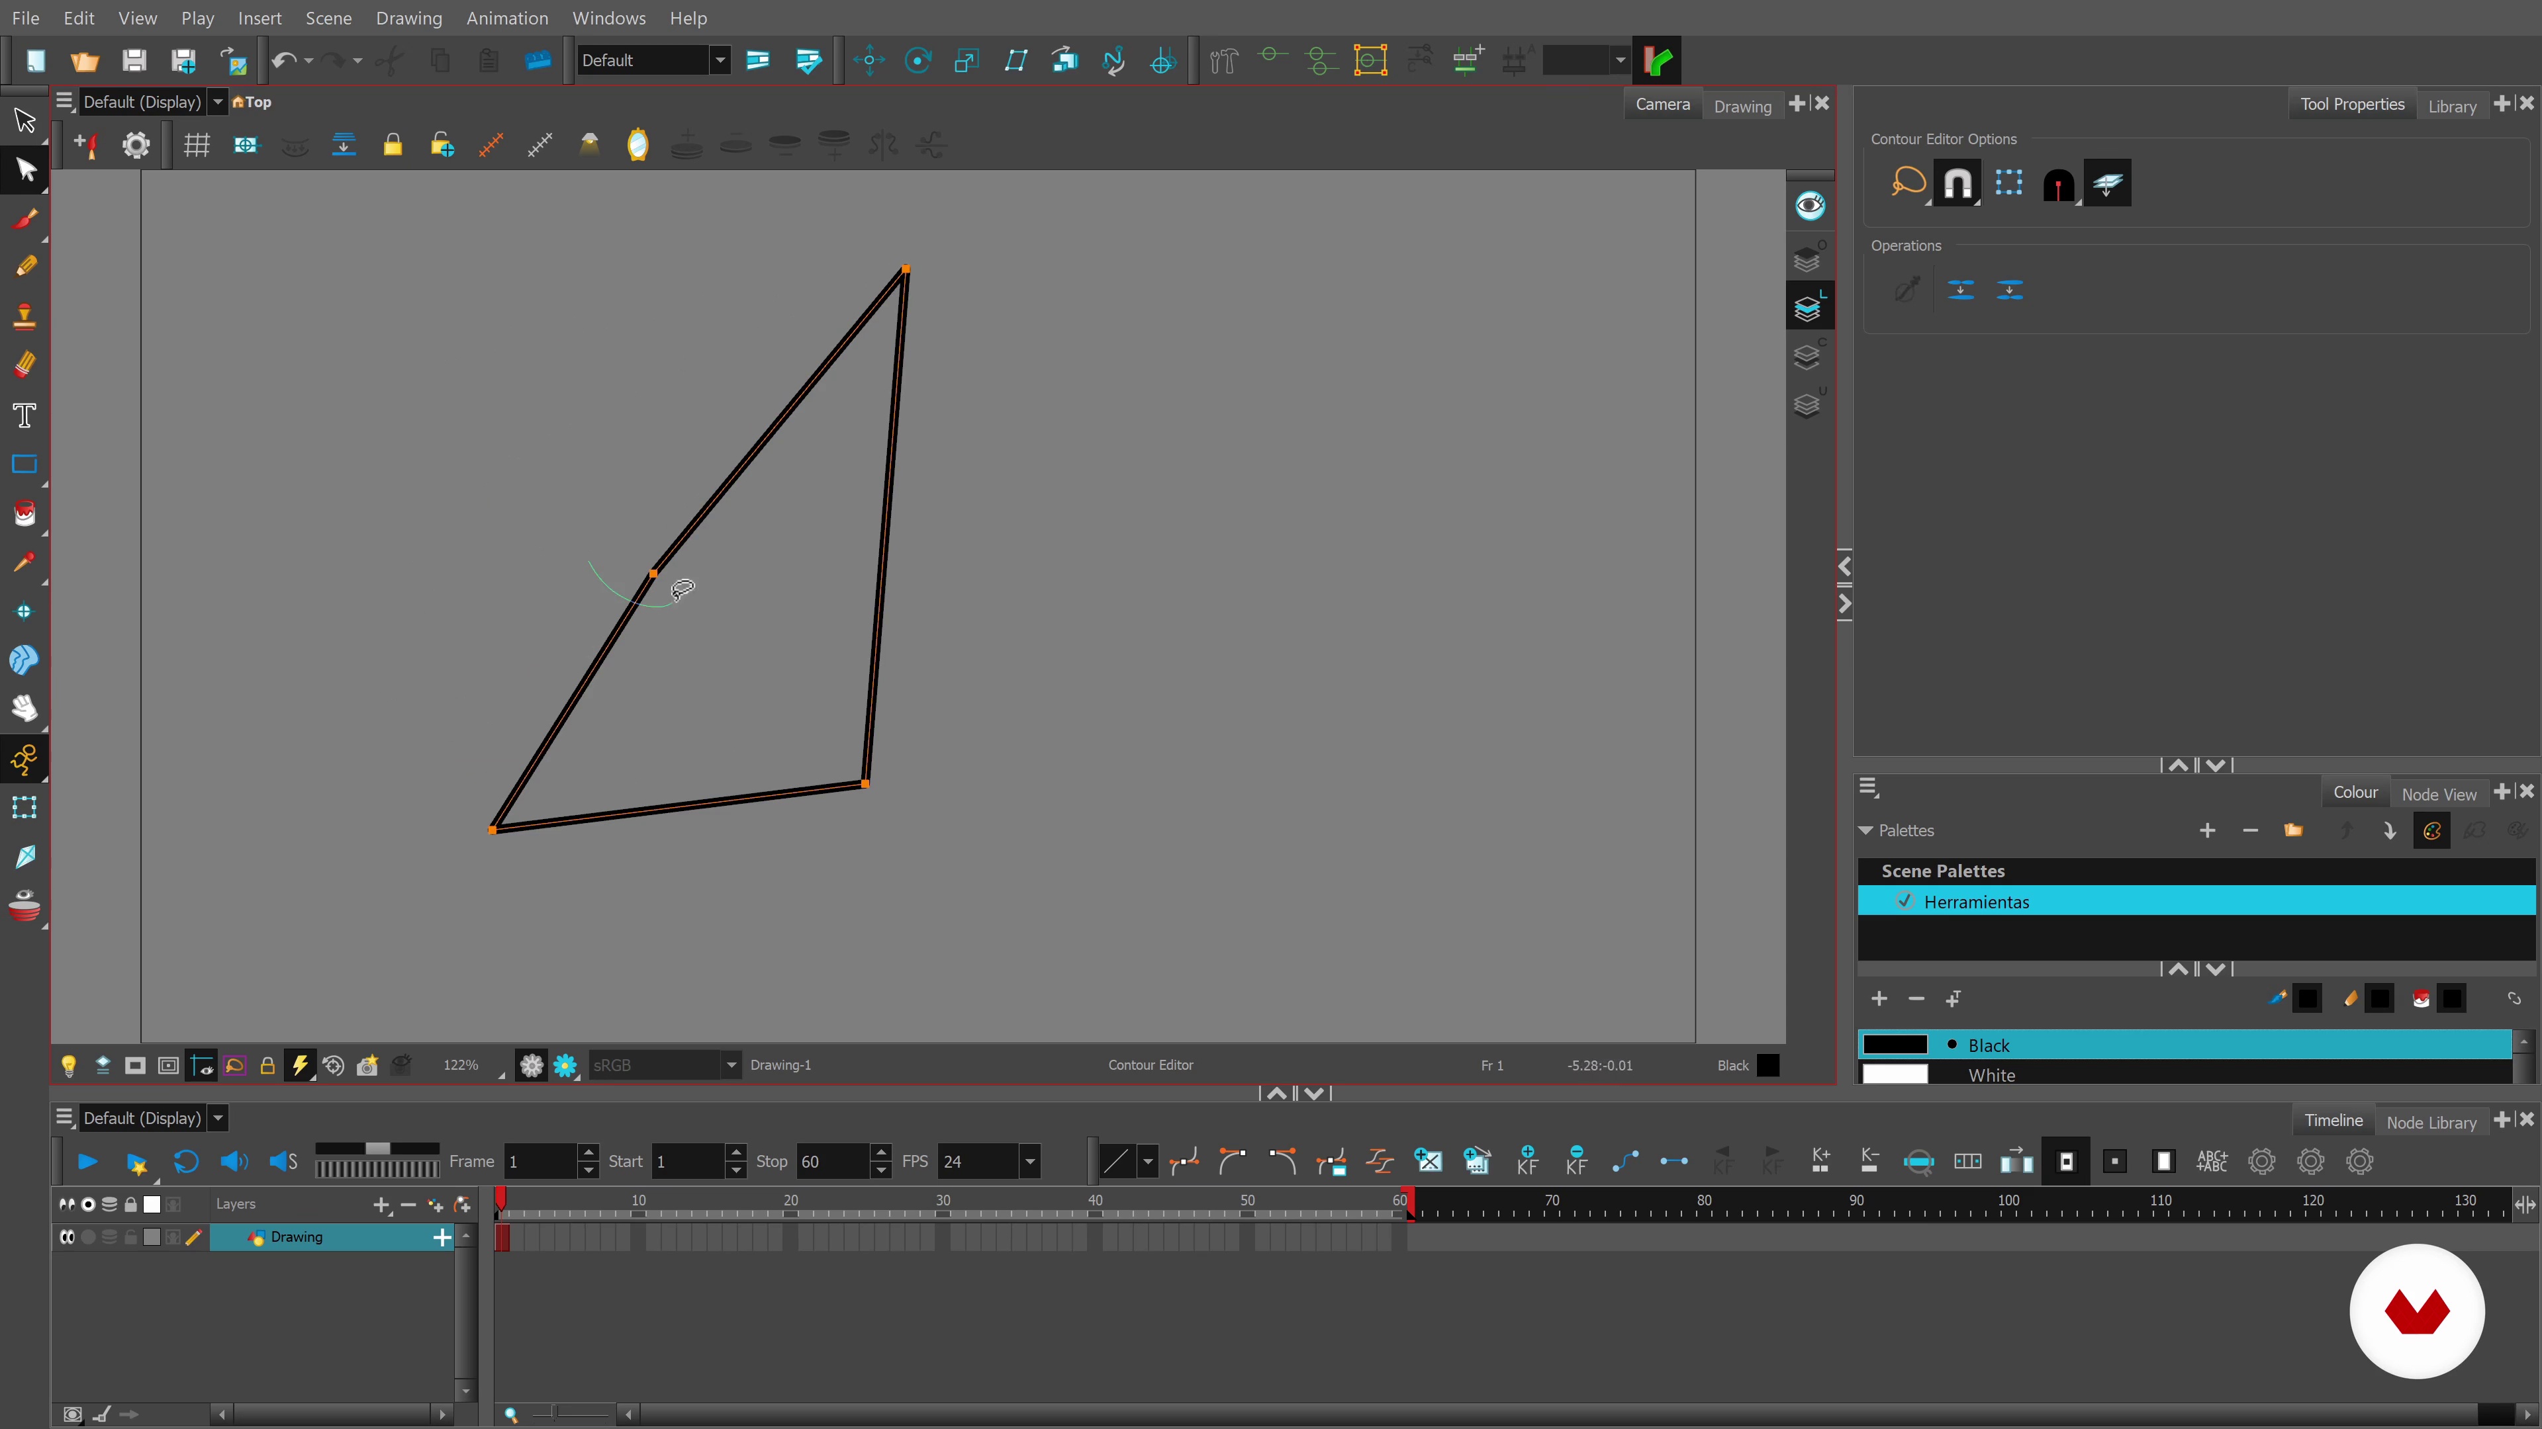
Task: Toggle Herramientas palette checkbox
Action: pyautogui.click(x=1904, y=901)
